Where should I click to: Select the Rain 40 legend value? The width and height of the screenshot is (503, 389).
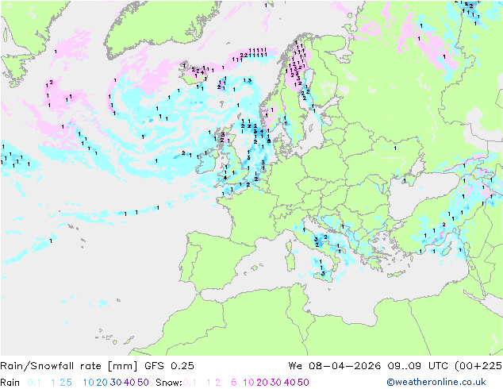[129, 383]
